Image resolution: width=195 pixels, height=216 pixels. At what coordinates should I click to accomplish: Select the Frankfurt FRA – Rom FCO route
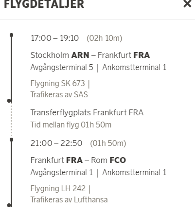tap(78, 160)
